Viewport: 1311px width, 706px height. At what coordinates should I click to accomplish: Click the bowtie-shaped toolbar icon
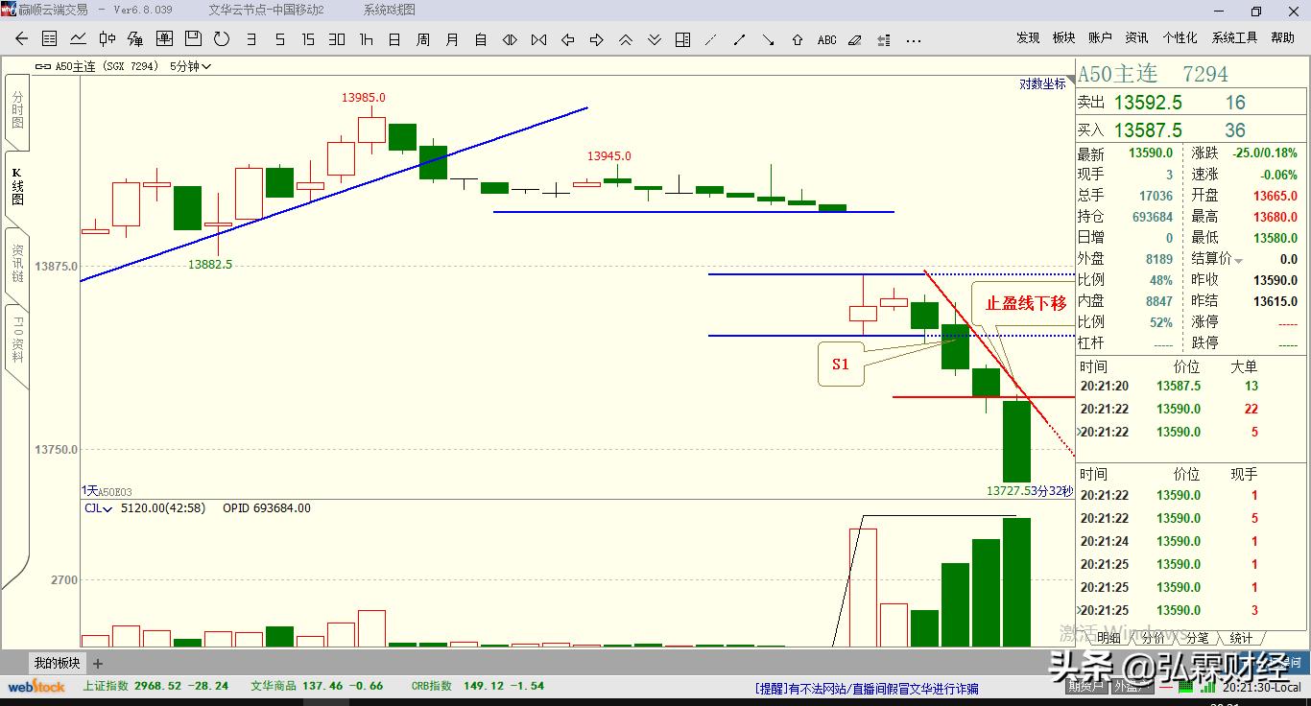[x=538, y=39]
